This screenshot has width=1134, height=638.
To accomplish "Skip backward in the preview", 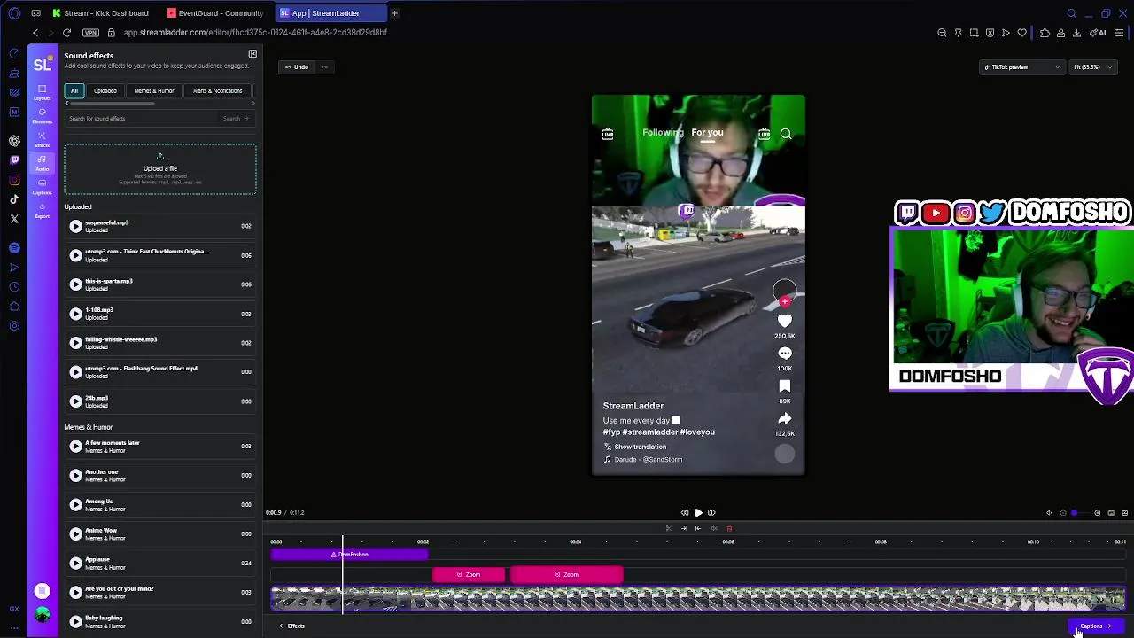I will [685, 512].
